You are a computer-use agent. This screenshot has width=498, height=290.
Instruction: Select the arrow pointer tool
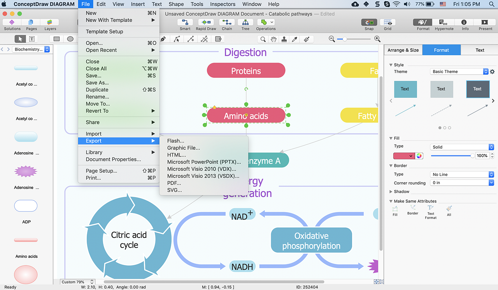[x=20, y=39]
